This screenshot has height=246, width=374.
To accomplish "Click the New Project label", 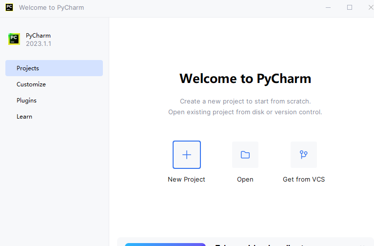I will (186, 179).
